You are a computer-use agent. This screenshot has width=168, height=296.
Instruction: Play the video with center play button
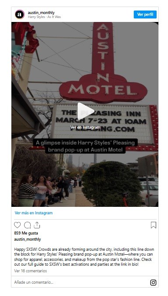tap(85, 111)
